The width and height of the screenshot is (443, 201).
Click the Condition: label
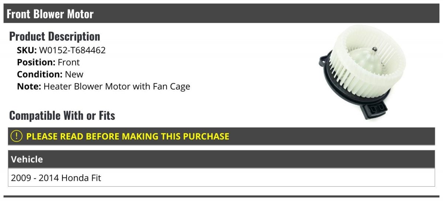click(40, 74)
